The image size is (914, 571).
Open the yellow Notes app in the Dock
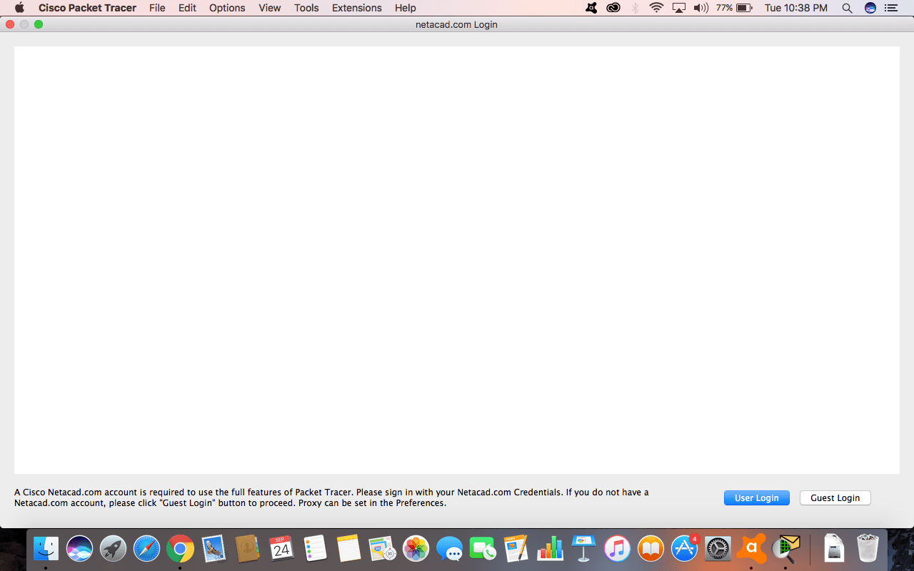coord(348,548)
